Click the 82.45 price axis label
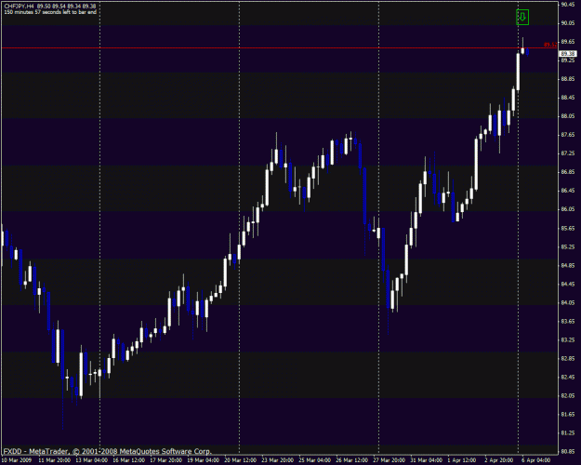The height and width of the screenshot is (465, 581). 568,377
